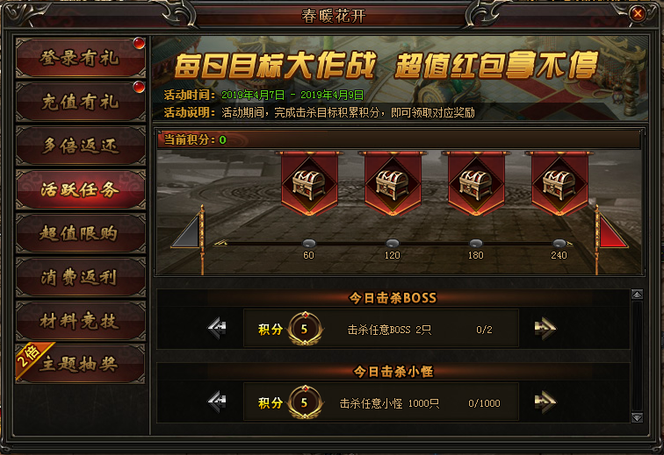Click the task list scroll down arrow

click(637, 417)
